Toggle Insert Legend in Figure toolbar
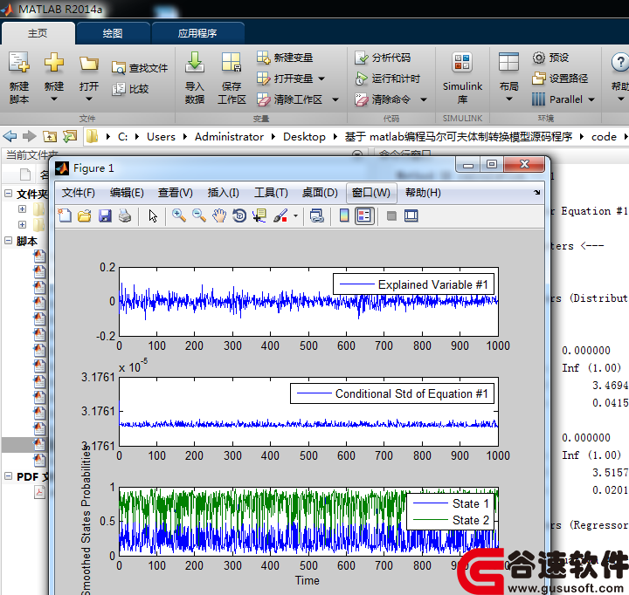The width and height of the screenshot is (629, 595). [364, 216]
